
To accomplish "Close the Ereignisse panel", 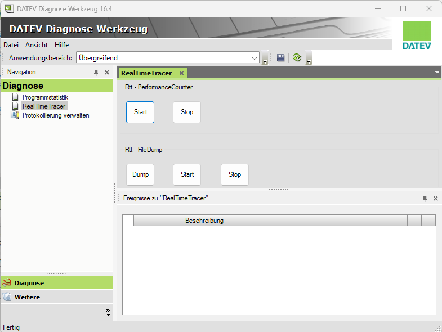I will [x=435, y=199].
